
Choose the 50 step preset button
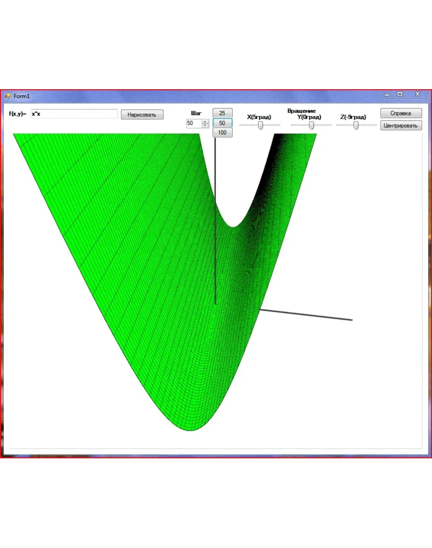pyautogui.click(x=222, y=123)
